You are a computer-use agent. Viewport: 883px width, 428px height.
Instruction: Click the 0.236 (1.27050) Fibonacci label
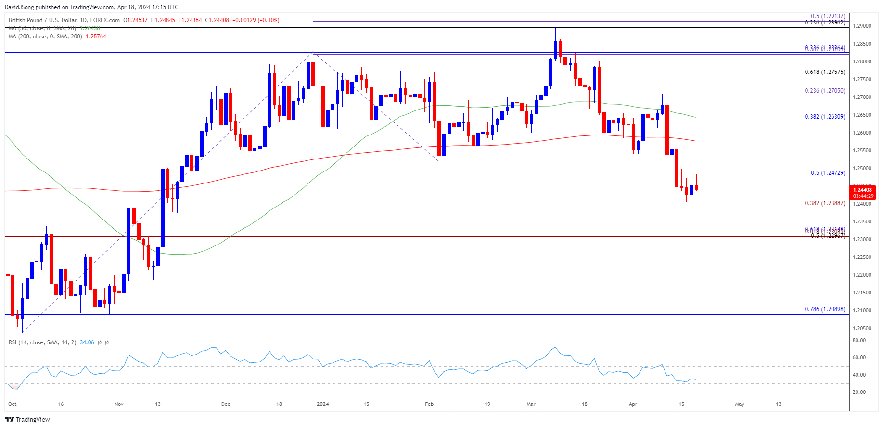pyautogui.click(x=825, y=91)
